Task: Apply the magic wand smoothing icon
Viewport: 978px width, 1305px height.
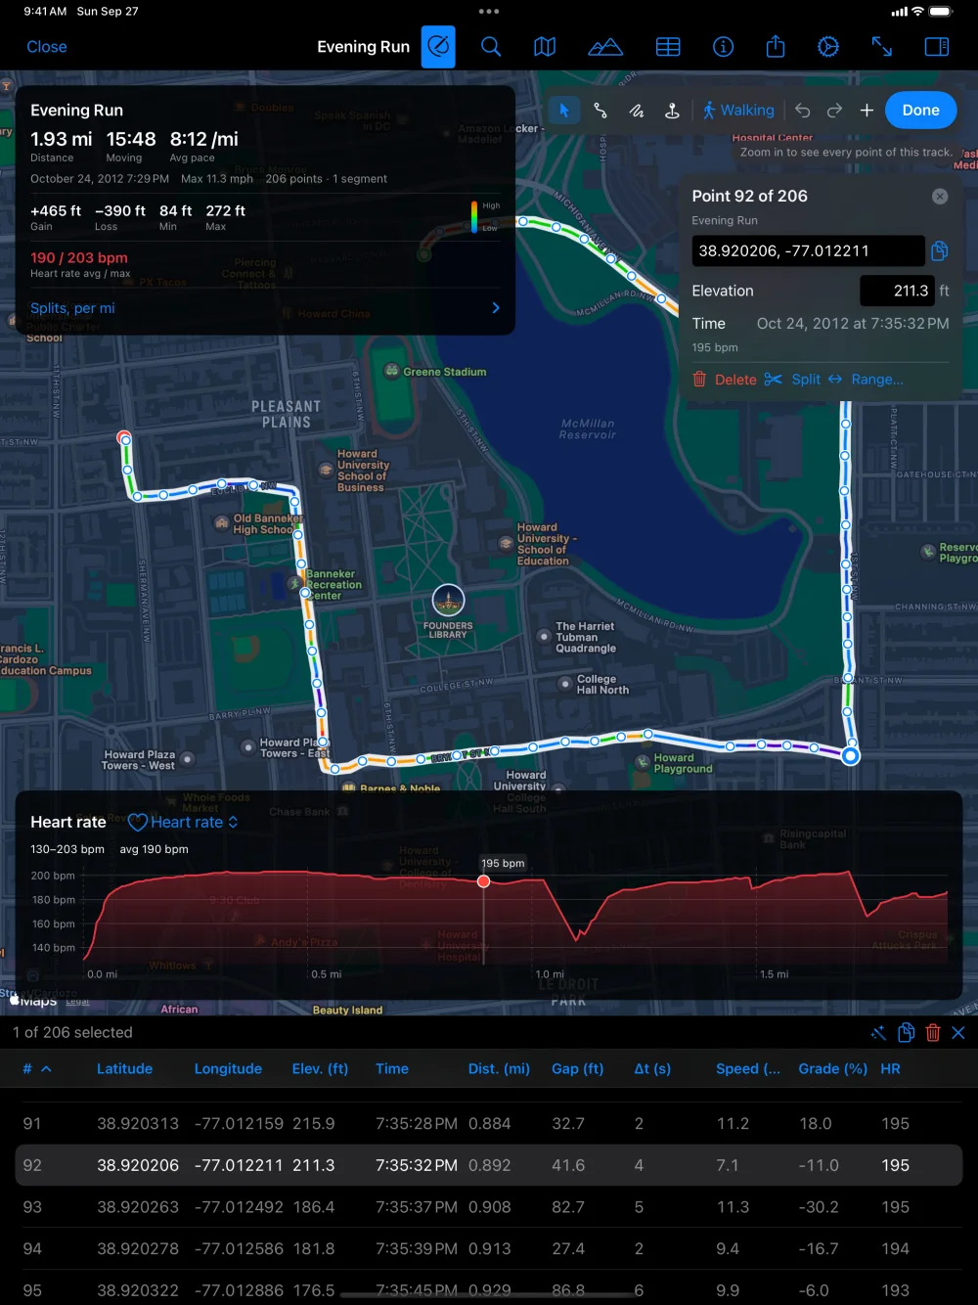Action: click(x=878, y=1033)
